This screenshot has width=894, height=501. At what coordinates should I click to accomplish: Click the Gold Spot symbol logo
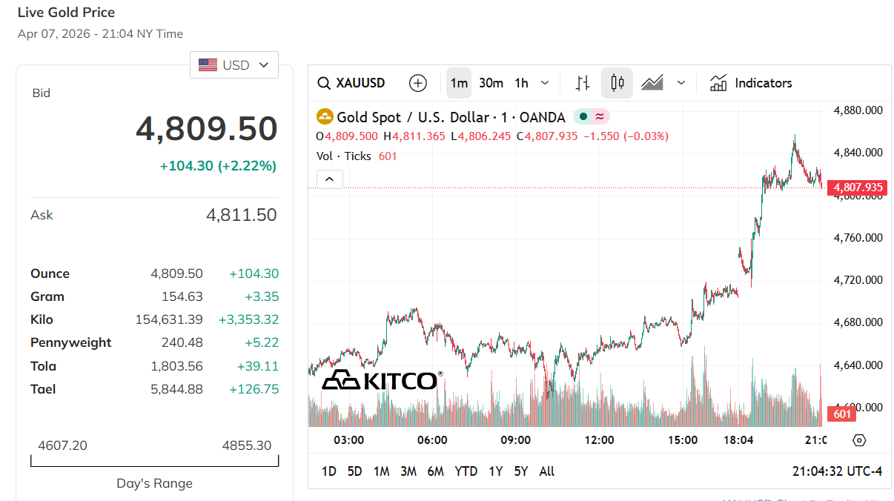pos(325,117)
